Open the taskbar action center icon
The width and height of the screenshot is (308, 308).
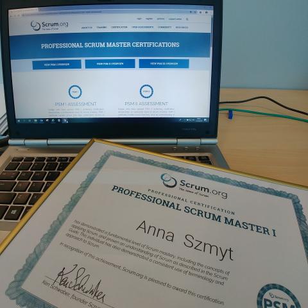(x=205, y=120)
